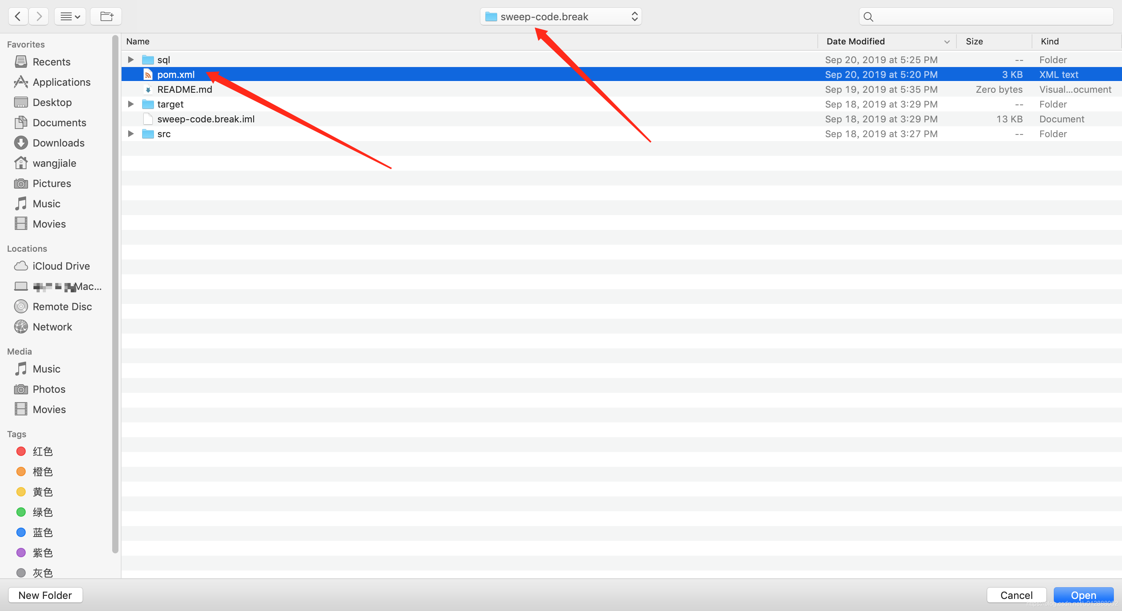Select the Documents sidebar item
The image size is (1122, 611).
tap(59, 122)
